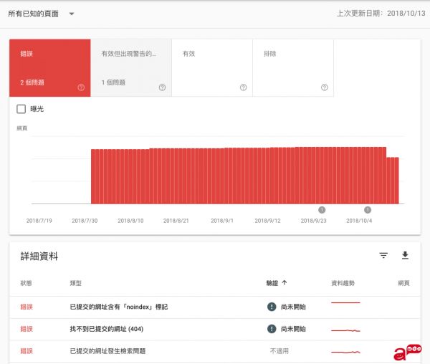
Task: Click the 網頁 column header
Action: tap(403, 283)
